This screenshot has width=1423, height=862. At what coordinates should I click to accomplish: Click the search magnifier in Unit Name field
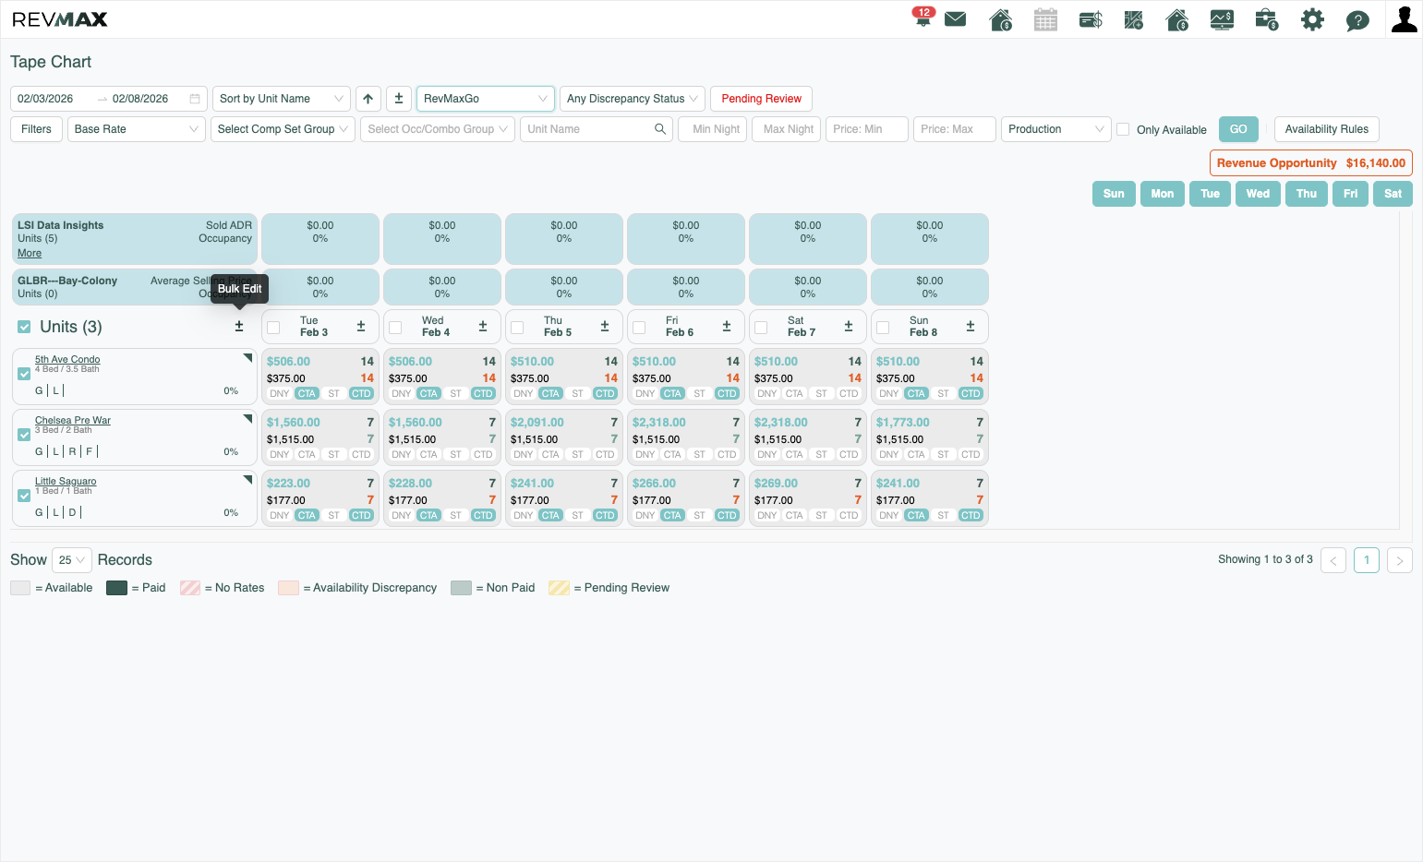[660, 129]
